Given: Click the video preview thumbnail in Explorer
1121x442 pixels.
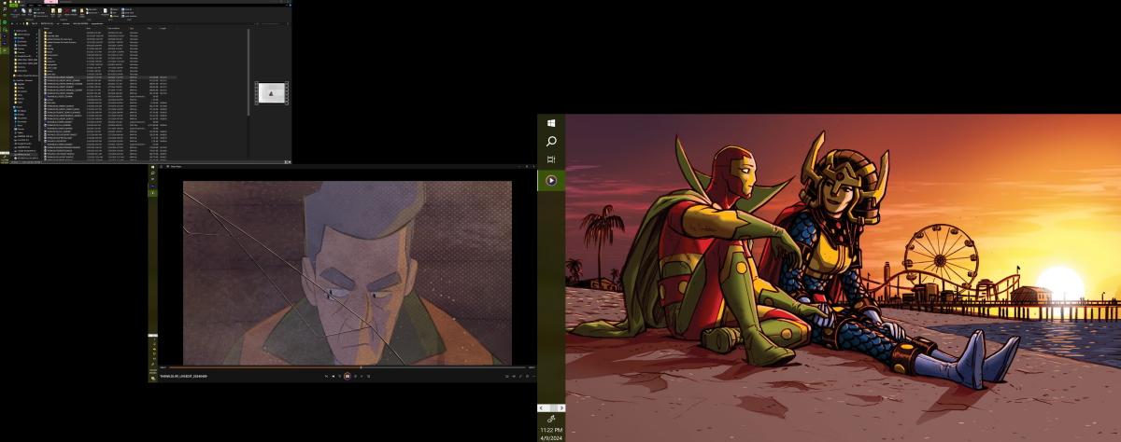Looking at the screenshot, I should [x=271, y=92].
